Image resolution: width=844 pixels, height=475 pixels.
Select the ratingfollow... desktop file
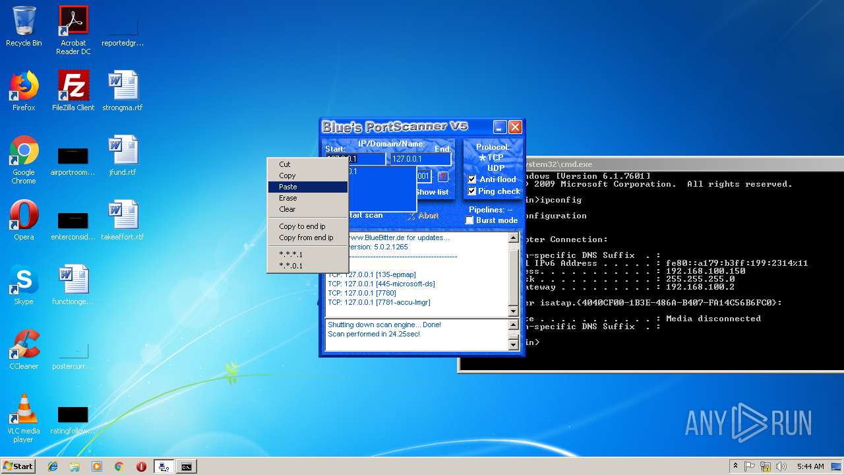tap(73, 420)
